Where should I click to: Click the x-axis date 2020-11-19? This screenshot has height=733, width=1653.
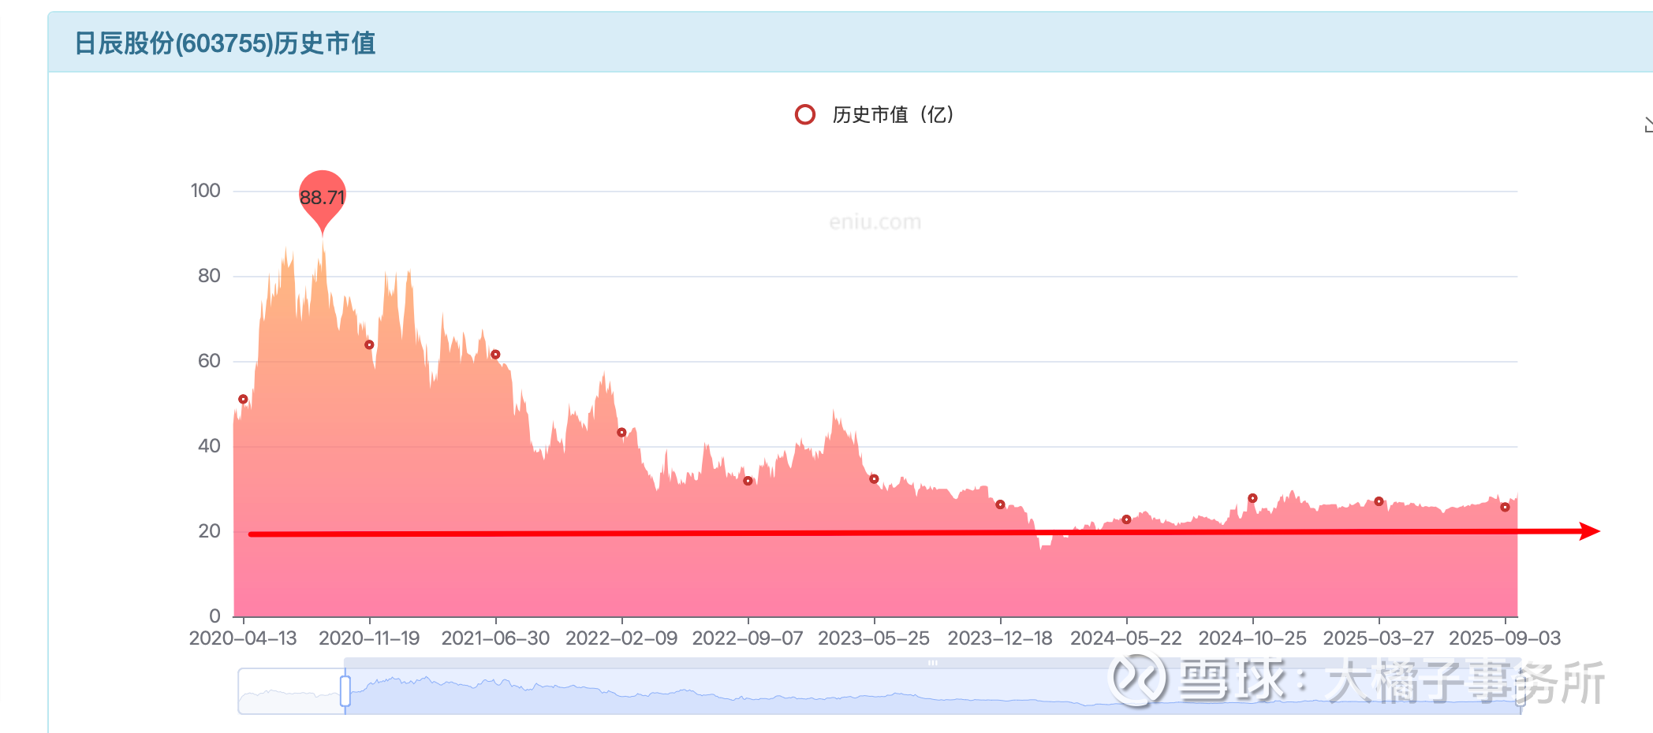coord(369,638)
